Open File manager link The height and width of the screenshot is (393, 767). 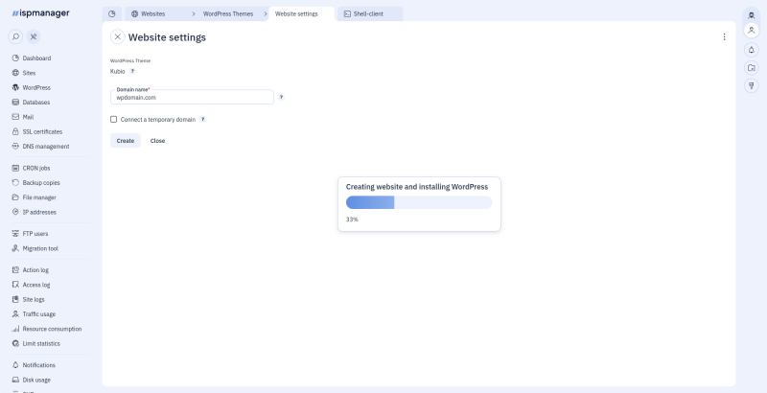[39, 197]
